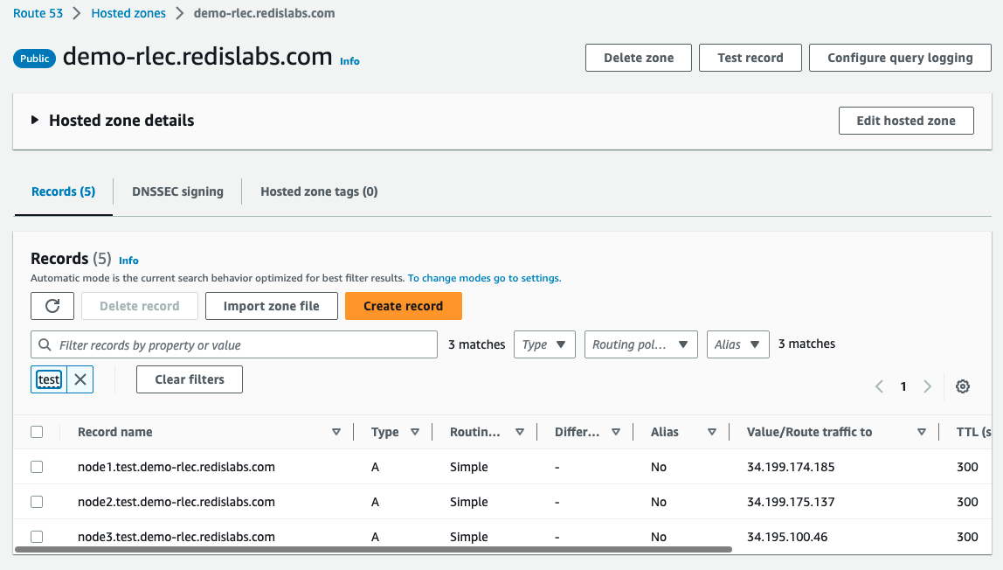Go to previous page of records arrow
The height and width of the screenshot is (570, 1003).
click(880, 386)
